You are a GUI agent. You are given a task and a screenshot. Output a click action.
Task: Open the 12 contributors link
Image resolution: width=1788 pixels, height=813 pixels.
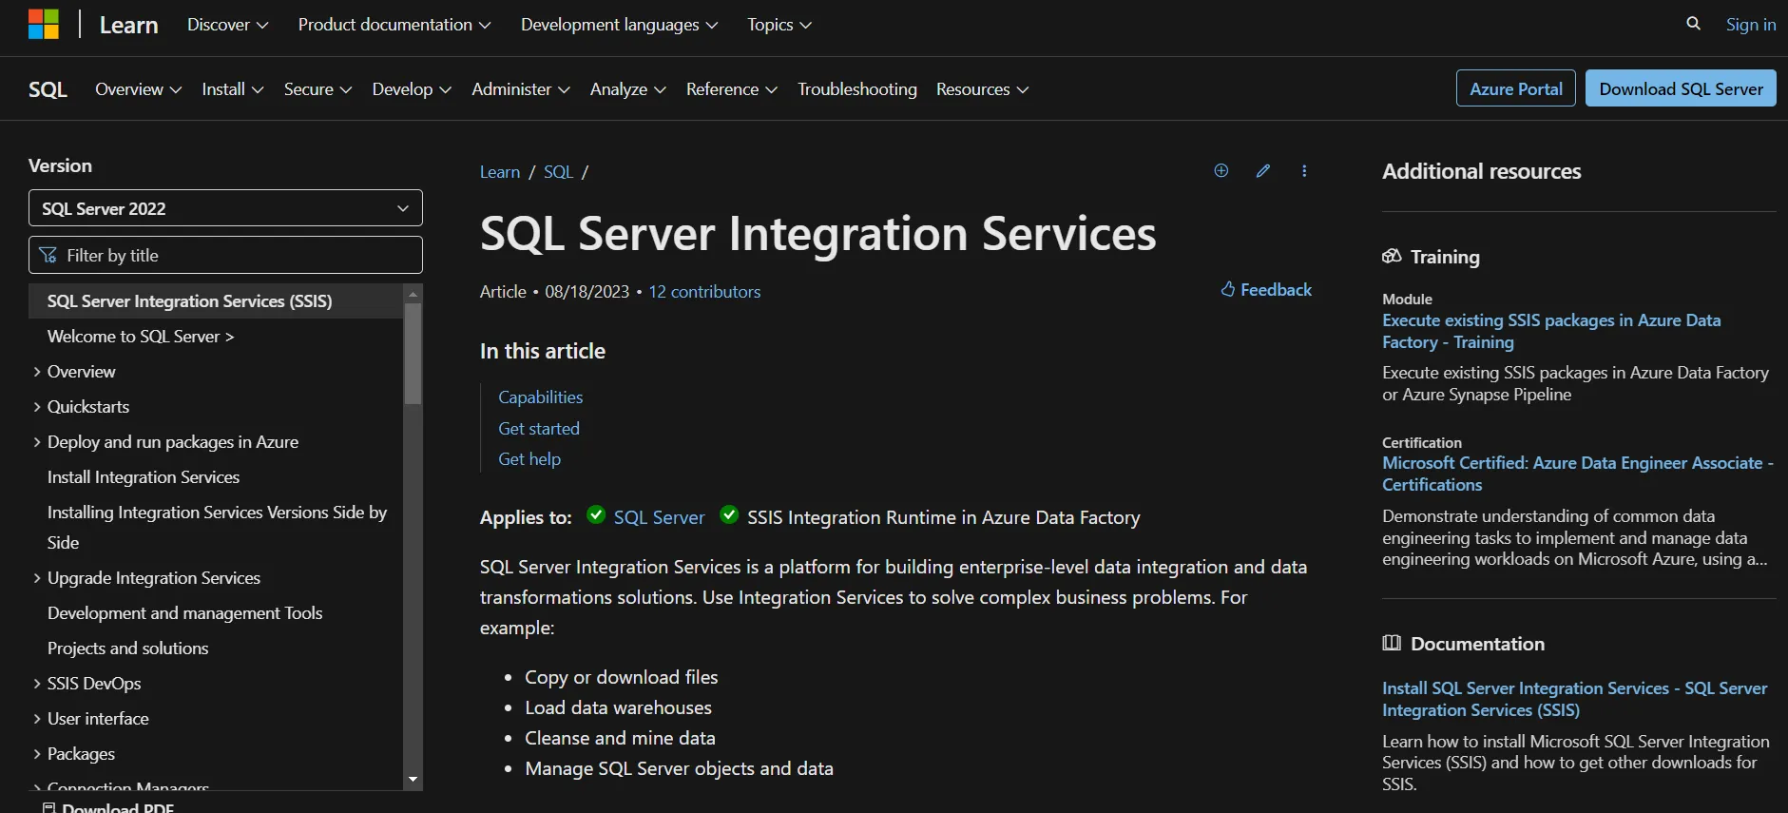[x=704, y=292]
